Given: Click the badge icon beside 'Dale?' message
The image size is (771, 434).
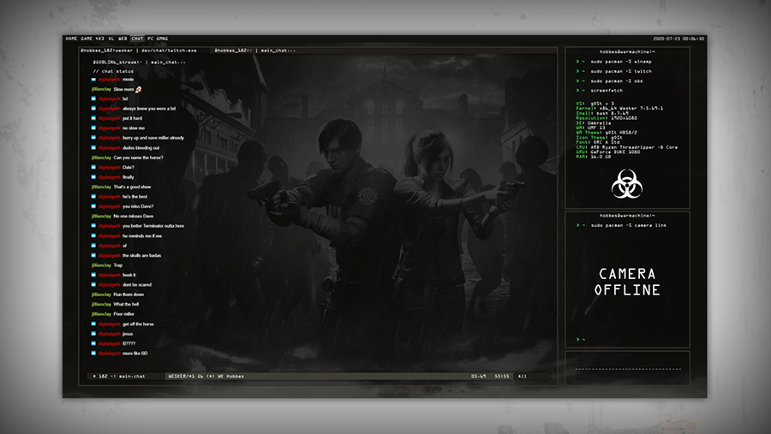Looking at the screenshot, I should coord(93,167).
